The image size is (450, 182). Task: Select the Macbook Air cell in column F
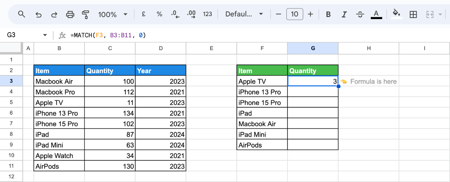point(262,124)
